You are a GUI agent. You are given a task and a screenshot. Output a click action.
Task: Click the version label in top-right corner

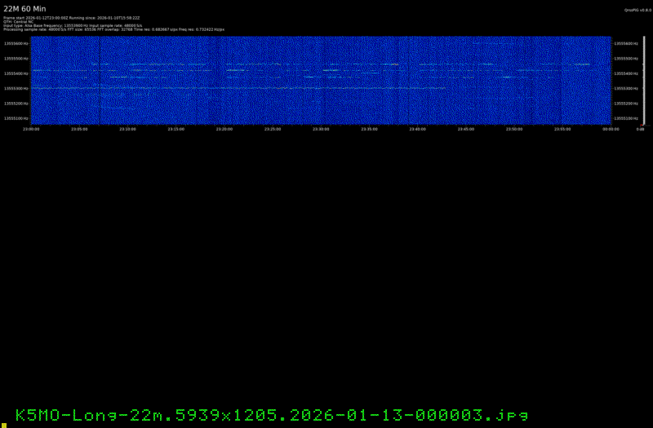(x=635, y=11)
